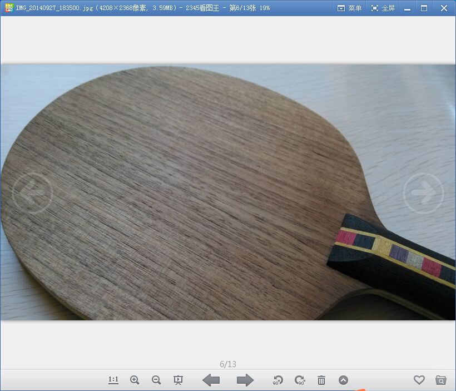The image size is (456, 391).
Task: Go to previous image using toolbar left arrow
Action: coord(211,380)
